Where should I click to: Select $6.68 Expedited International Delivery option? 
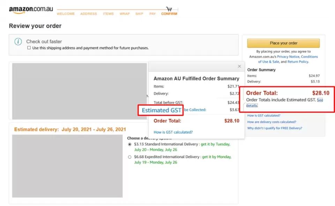click(130, 157)
